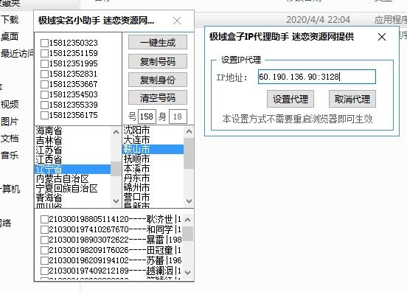The image size is (407, 292).
Task: Select 内蒙古自治区 in the province list
Action: (x=73, y=179)
